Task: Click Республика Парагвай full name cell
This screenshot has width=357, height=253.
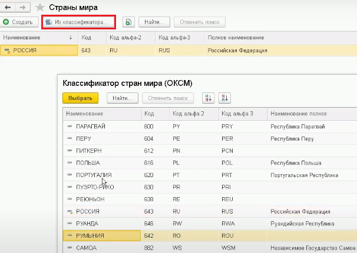Action: point(297,126)
